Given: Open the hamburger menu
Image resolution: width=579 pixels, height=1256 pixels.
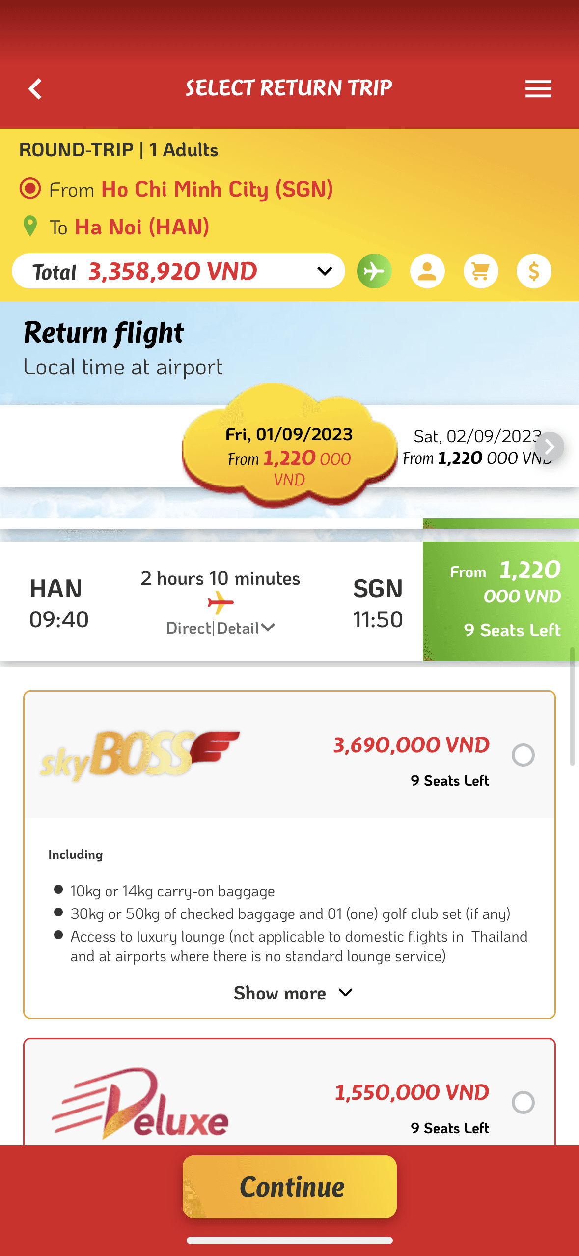Looking at the screenshot, I should pos(538,89).
